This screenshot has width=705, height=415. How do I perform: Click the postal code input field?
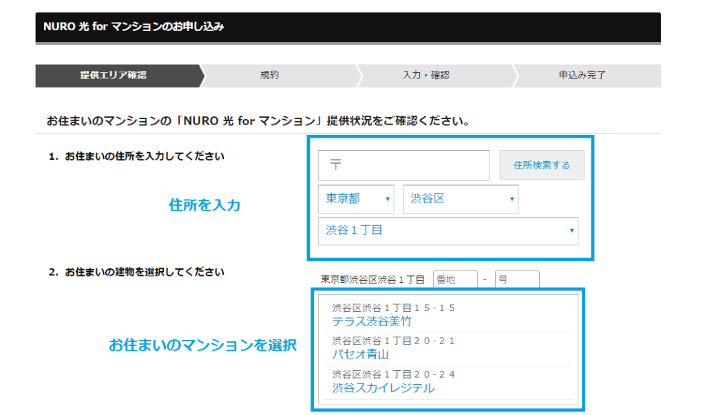coord(403,165)
